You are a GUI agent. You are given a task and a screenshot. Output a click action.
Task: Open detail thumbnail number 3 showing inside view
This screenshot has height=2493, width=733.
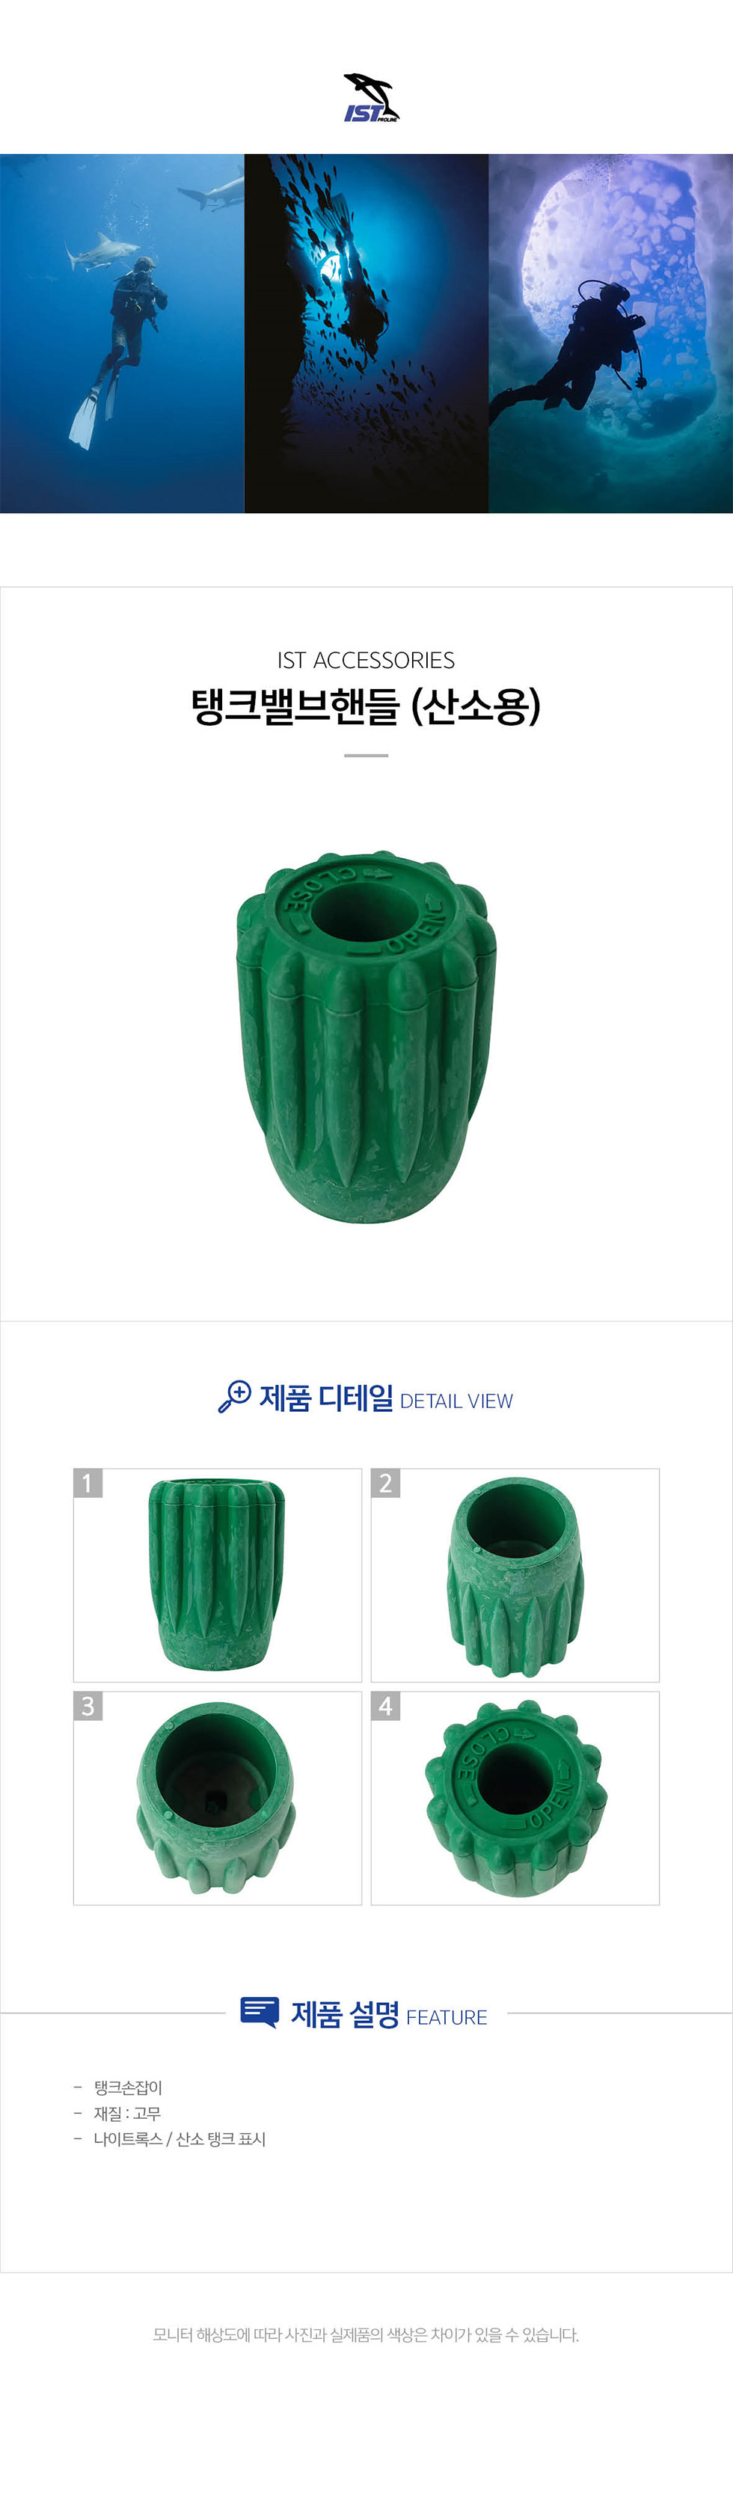pos(218,1798)
